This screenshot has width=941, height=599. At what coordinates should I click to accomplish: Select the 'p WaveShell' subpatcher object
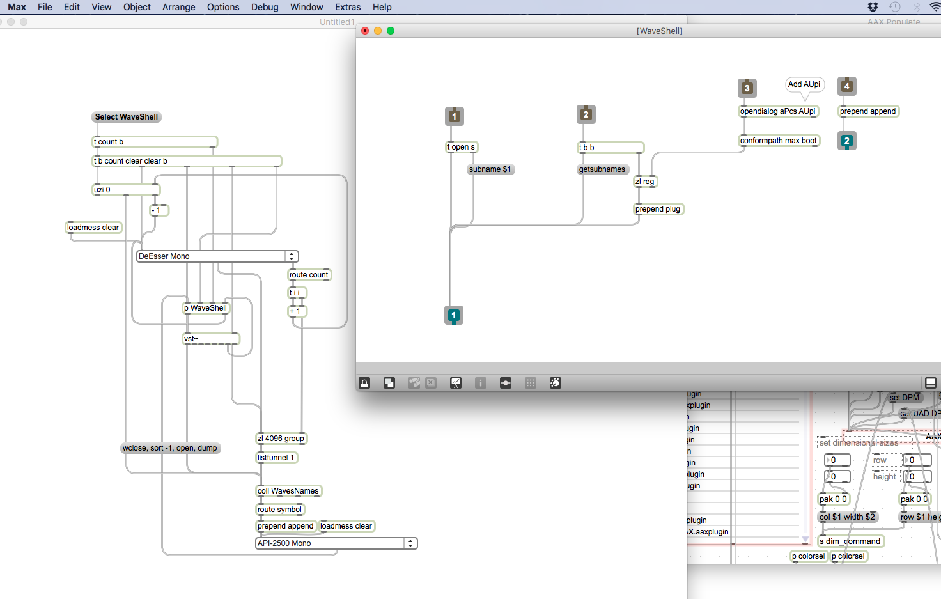coord(206,308)
